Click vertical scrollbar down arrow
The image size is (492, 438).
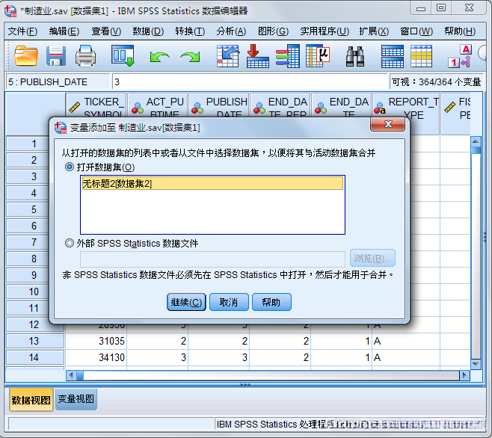point(476,364)
